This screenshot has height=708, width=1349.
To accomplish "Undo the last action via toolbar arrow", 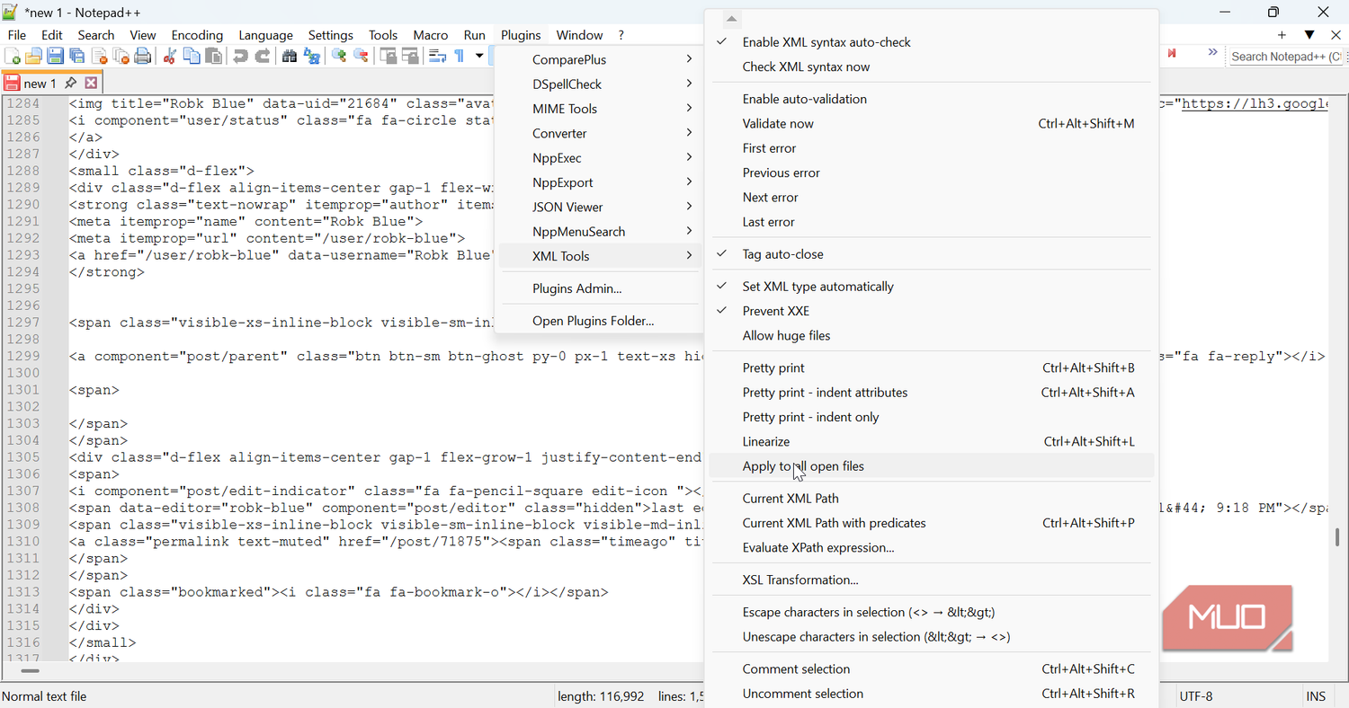I will click(x=240, y=56).
